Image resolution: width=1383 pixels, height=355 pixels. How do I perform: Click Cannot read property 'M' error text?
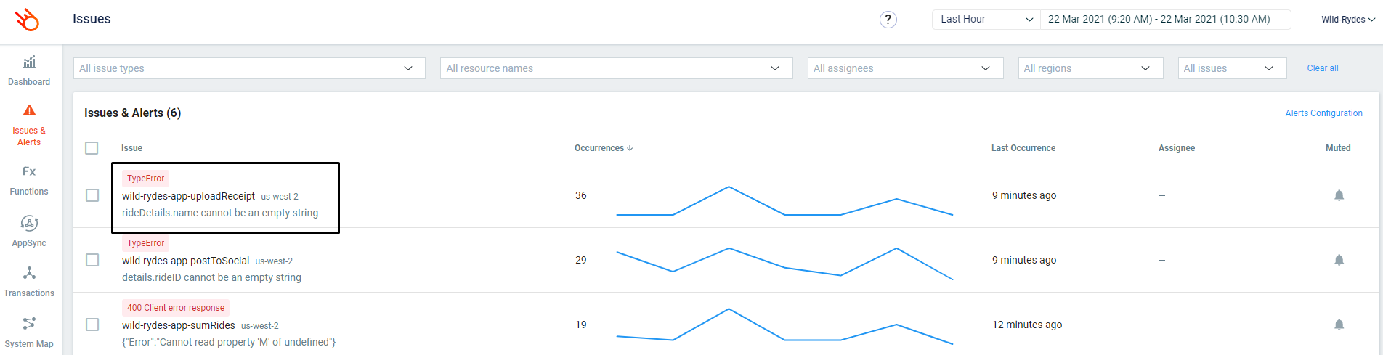pos(229,342)
